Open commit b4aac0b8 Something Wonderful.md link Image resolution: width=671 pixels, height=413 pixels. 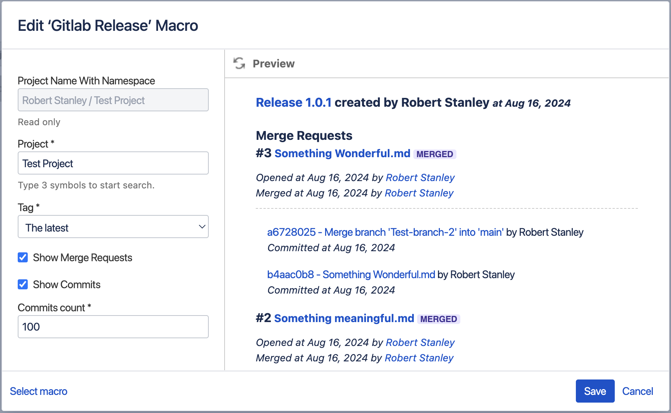(351, 275)
